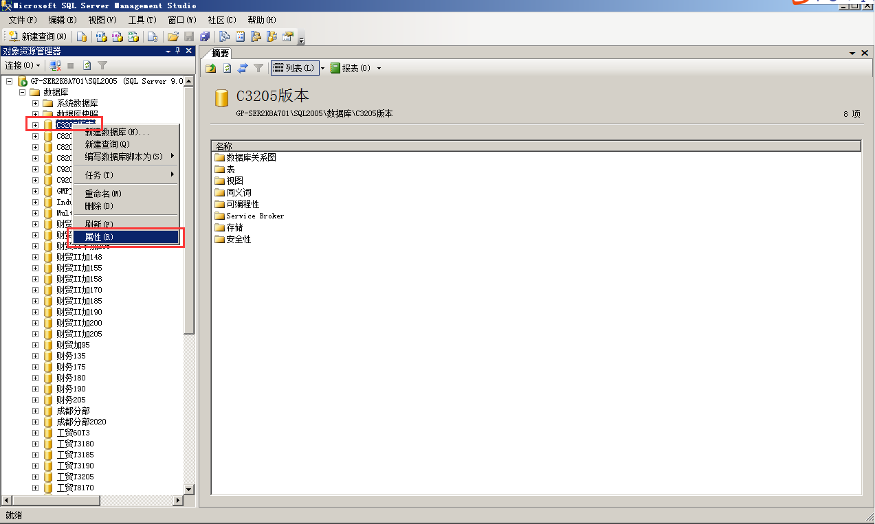Click the Save All icon
The width and height of the screenshot is (875, 524).
205,36
